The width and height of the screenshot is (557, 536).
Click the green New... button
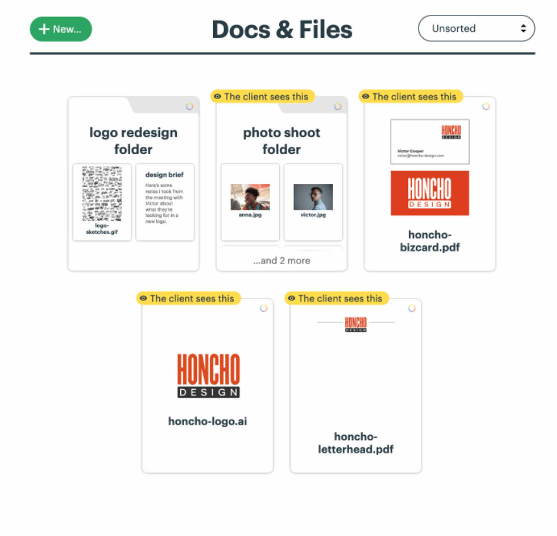pos(61,29)
